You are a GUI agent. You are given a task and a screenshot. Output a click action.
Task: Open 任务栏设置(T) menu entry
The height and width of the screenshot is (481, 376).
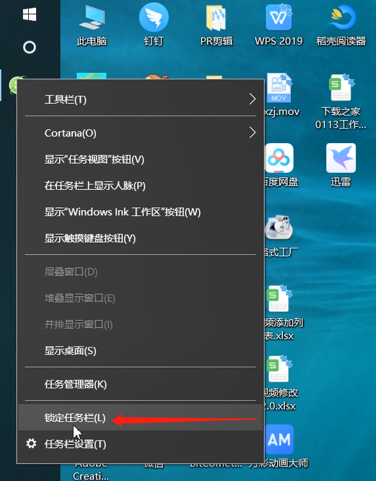pos(140,444)
